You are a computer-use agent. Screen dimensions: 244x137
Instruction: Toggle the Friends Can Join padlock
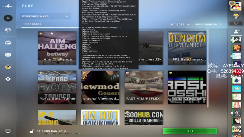(x=32, y=131)
